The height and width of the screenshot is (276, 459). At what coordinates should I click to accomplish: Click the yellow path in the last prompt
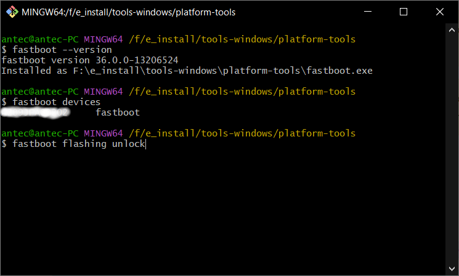pyautogui.click(x=242, y=133)
